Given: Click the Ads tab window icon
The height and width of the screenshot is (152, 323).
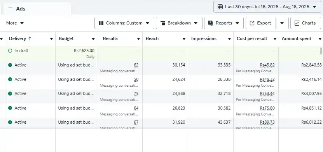Looking at the screenshot, I should tap(10, 9).
